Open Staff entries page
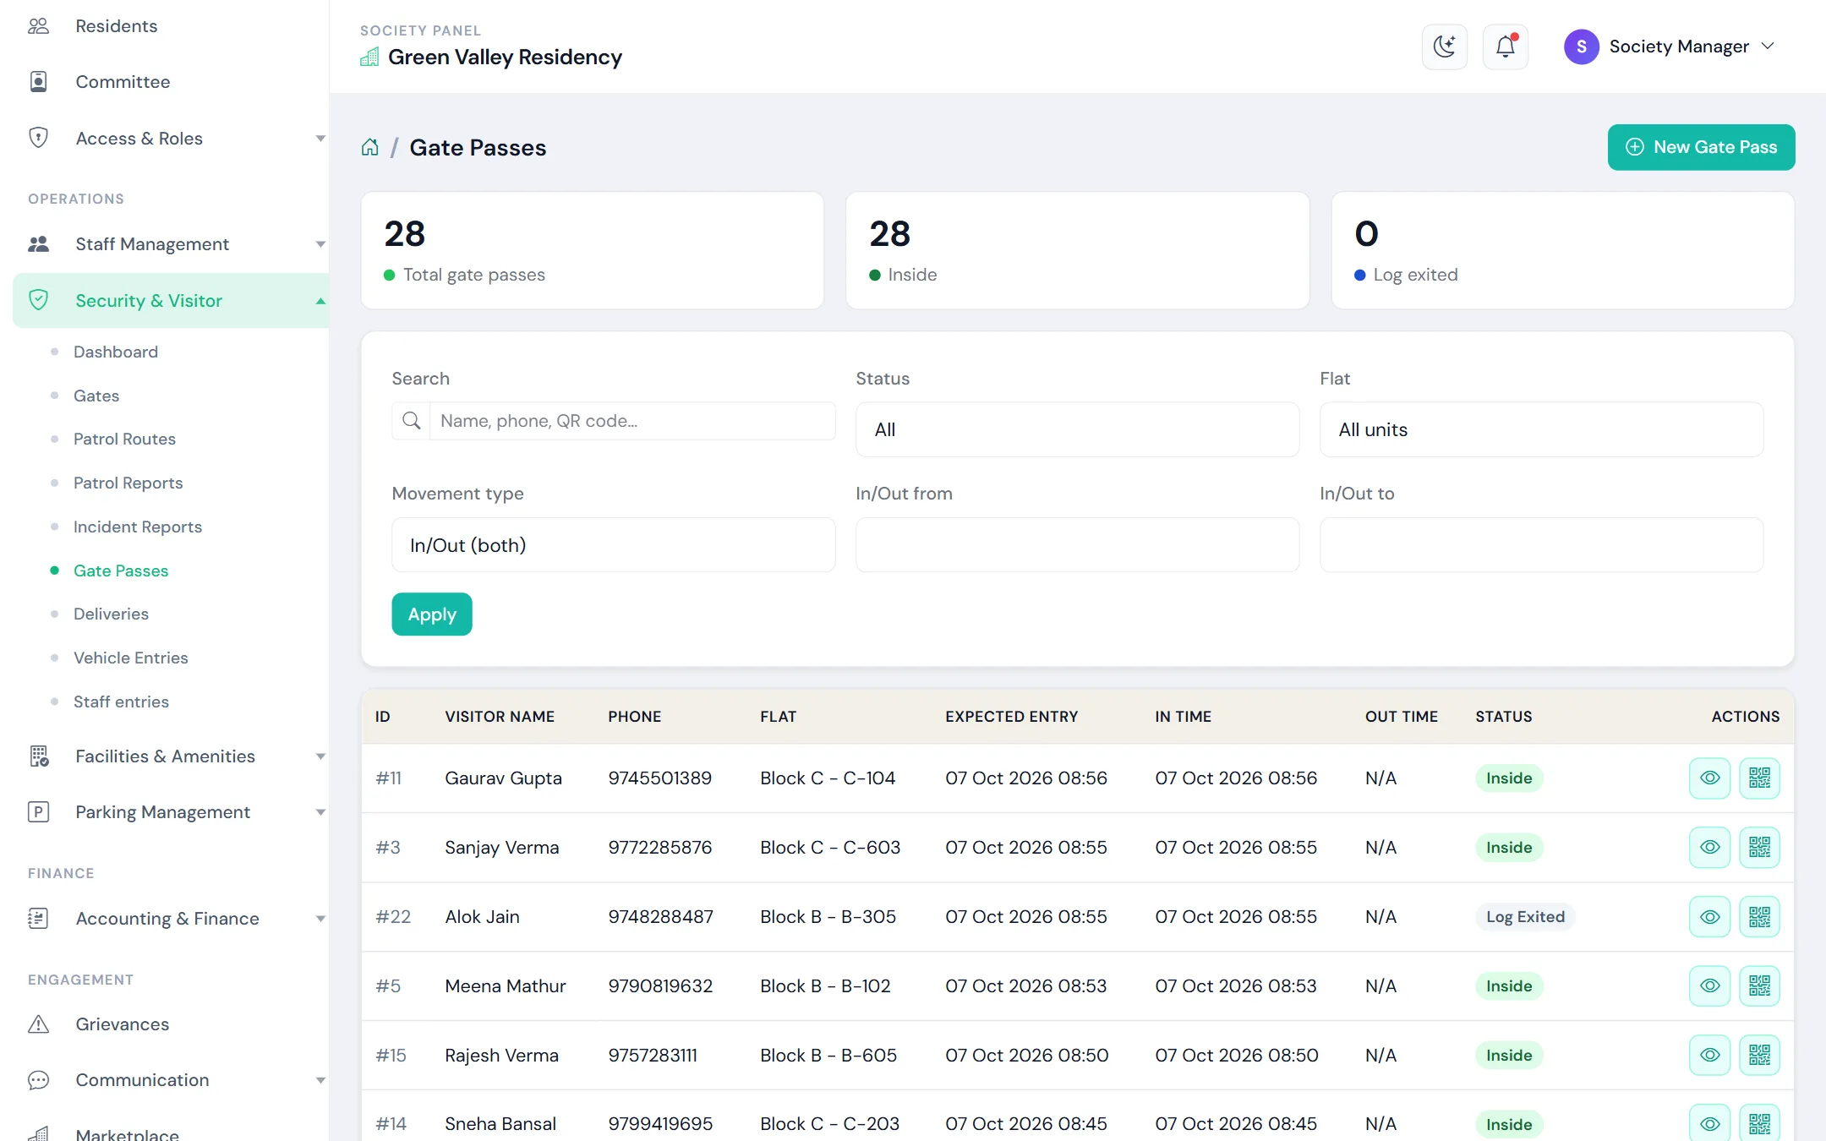This screenshot has width=1826, height=1141. click(121, 702)
